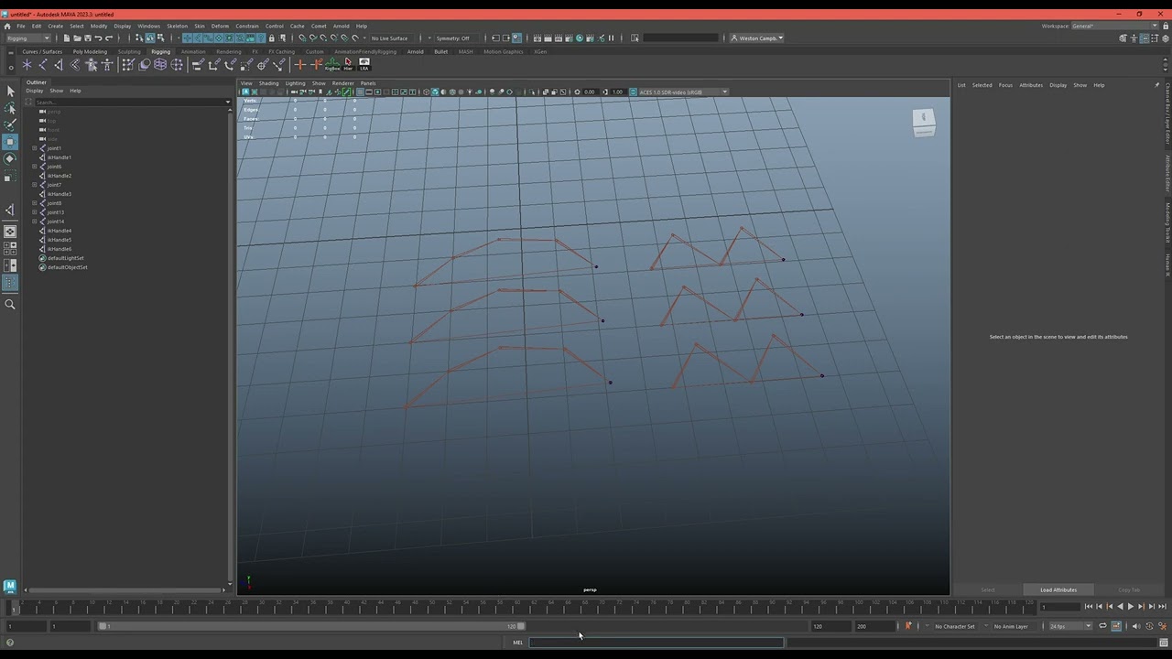Toggle select by object type mode
Screen dimensions: 1172x659
[x=150, y=38]
